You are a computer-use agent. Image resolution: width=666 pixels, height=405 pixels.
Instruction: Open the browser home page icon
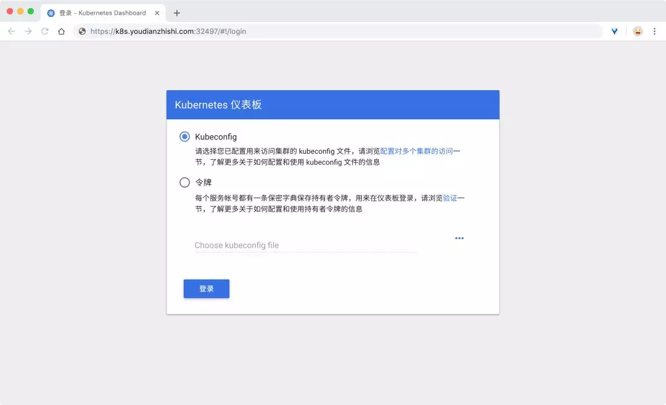(62, 31)
